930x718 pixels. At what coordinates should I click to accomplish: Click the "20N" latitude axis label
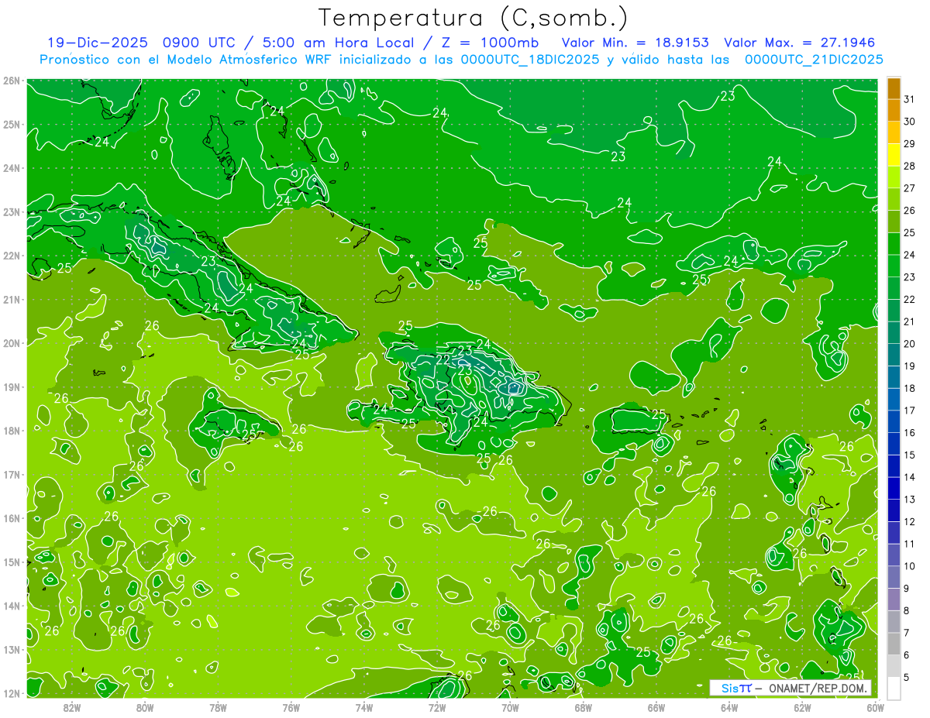tap(12, 343)
